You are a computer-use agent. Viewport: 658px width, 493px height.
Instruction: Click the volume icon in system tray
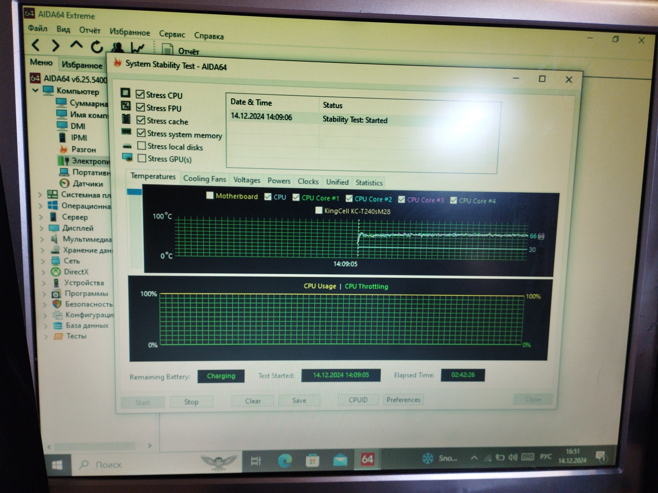[512, 457]
